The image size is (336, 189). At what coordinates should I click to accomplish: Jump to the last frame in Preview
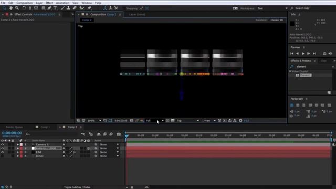[314, 54]
